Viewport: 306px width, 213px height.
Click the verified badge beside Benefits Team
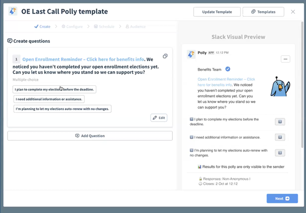pyautogui.click(x=228, y=69)
